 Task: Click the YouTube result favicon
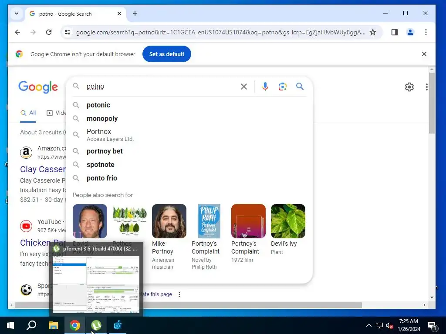click(26, 226)
